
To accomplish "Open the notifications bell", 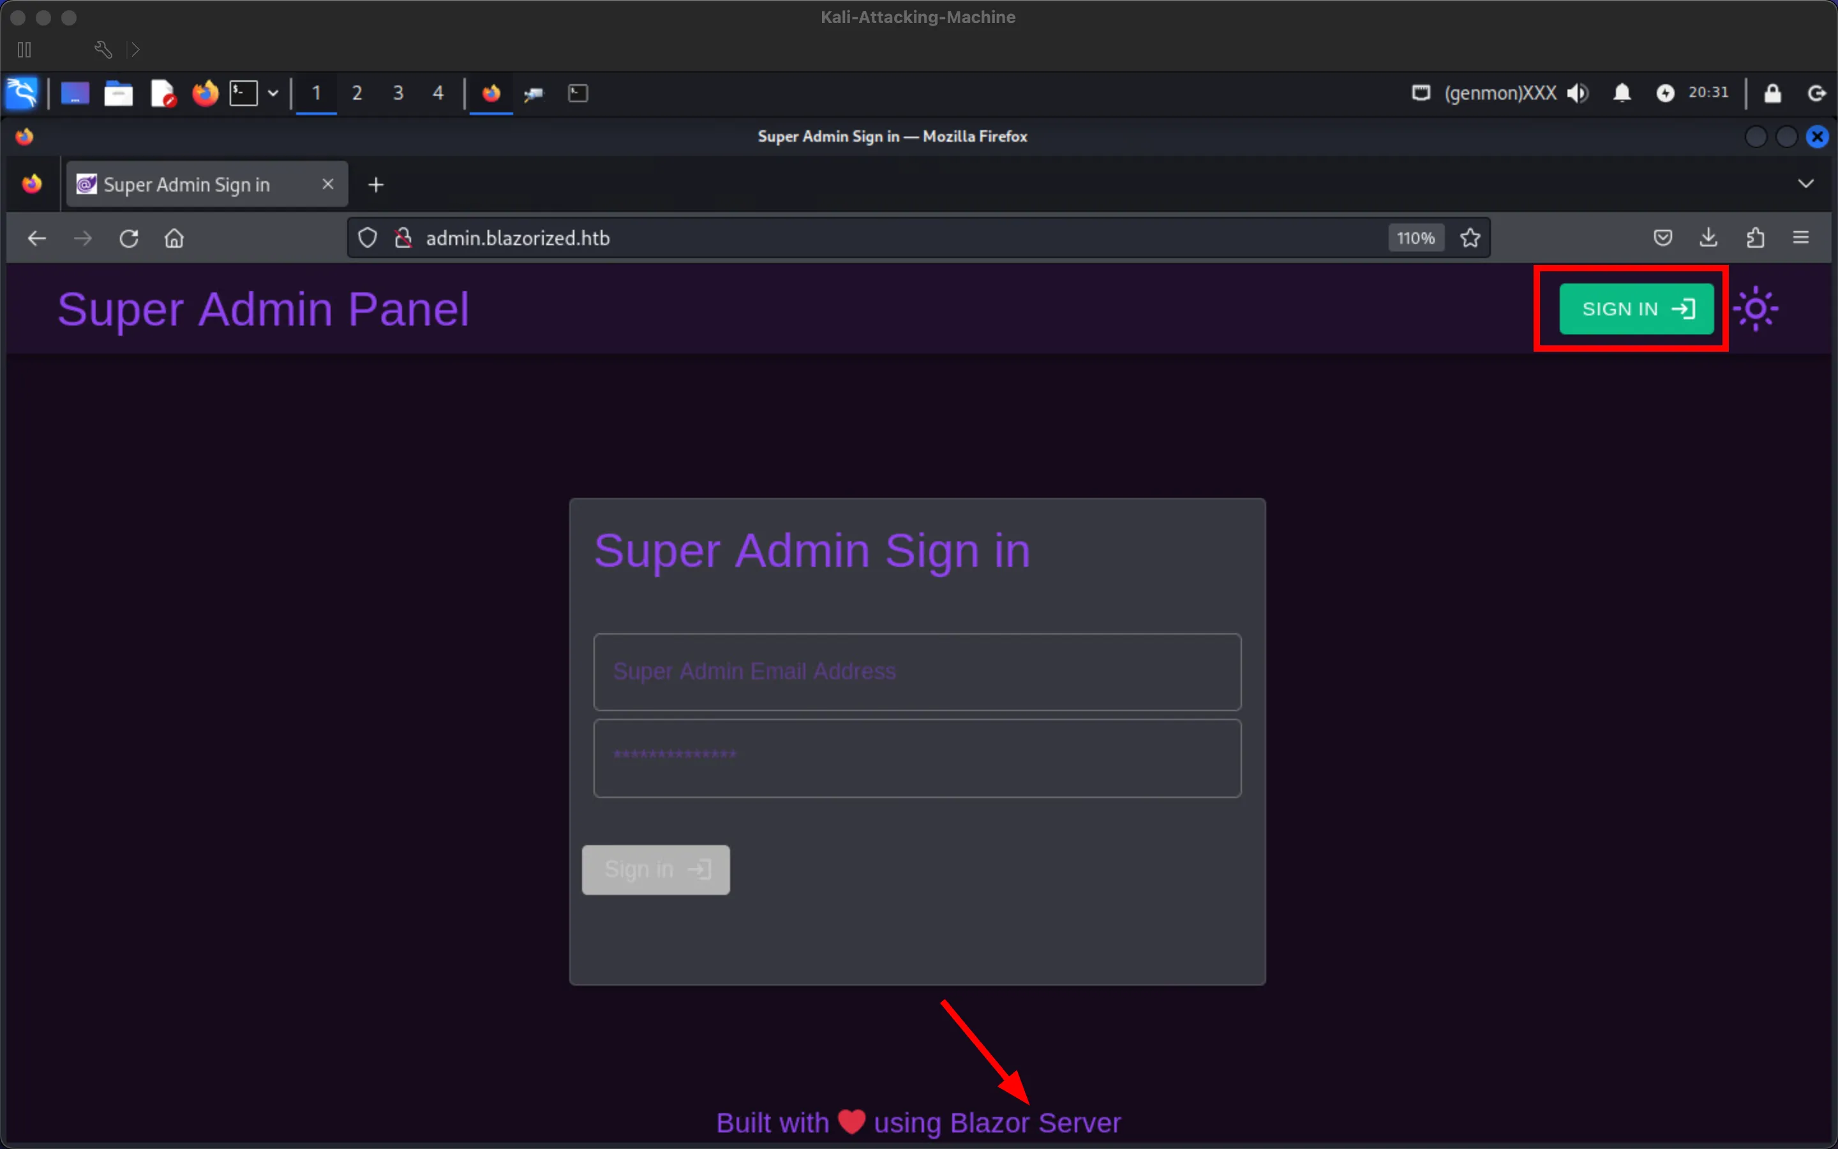I will pos(1622,93).
